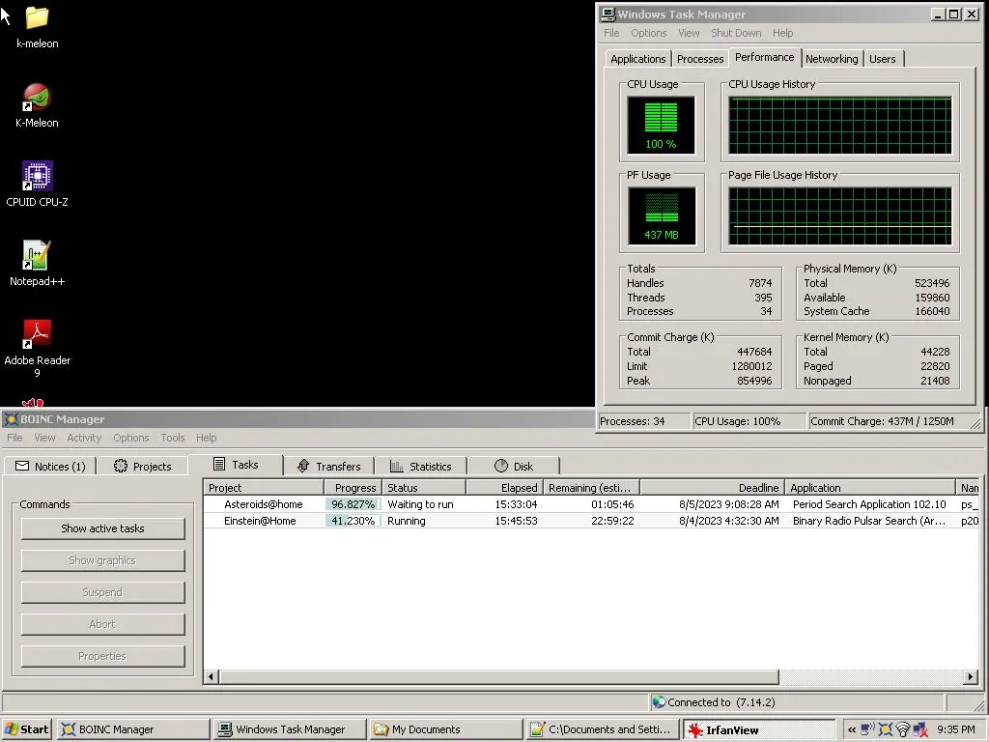Click the disconnected network computers tray icon
Screen dimensions: 989x742
920,730
